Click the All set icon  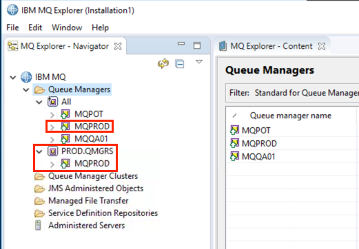[x=52, y=102]
